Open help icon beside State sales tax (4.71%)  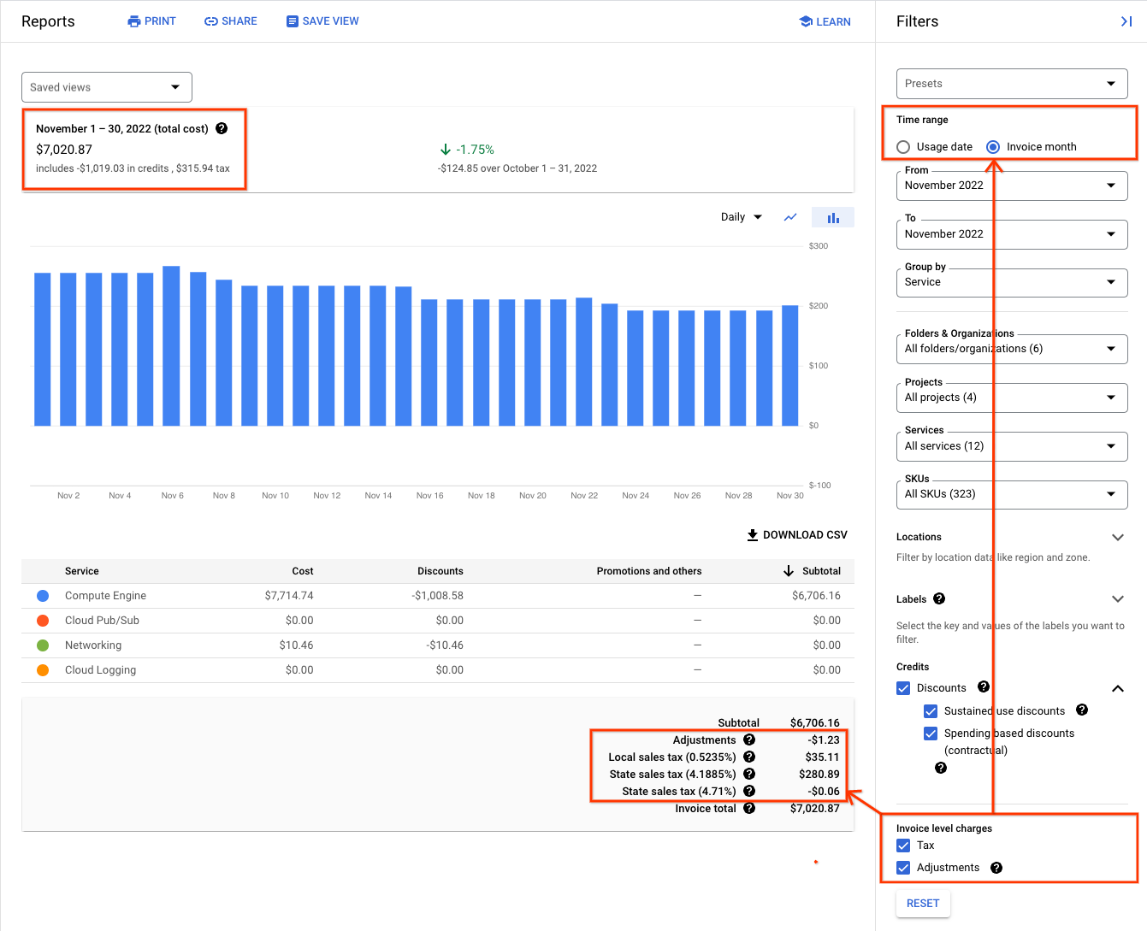pos(749,791)
